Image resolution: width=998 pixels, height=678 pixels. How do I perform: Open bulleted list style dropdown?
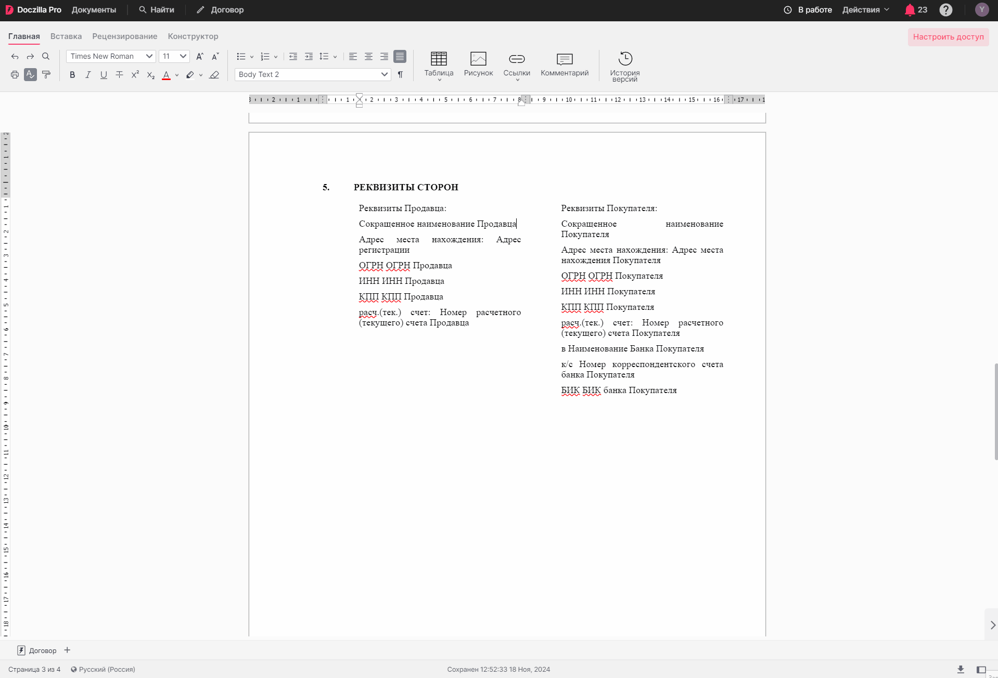(x=252, y=57)
